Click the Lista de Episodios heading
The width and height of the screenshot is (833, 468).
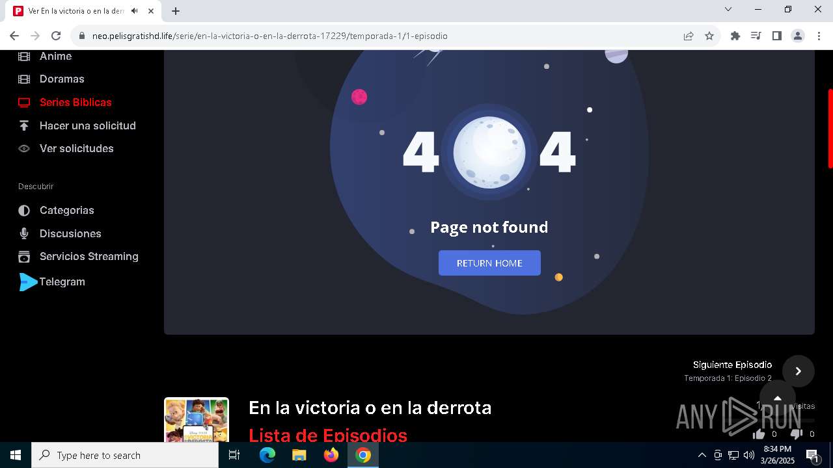pyautogui.click(x=328, y=435)
